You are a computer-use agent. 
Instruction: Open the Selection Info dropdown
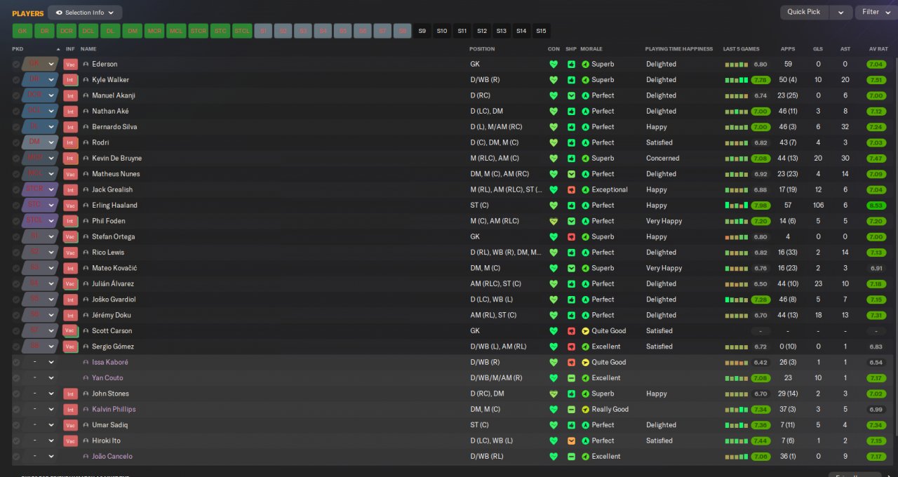(x=85, y=13)
